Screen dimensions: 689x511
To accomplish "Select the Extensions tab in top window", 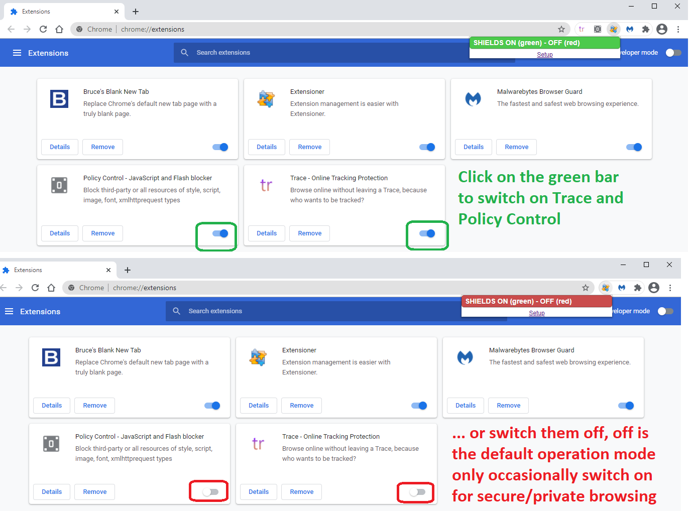I will pos(64,12).
